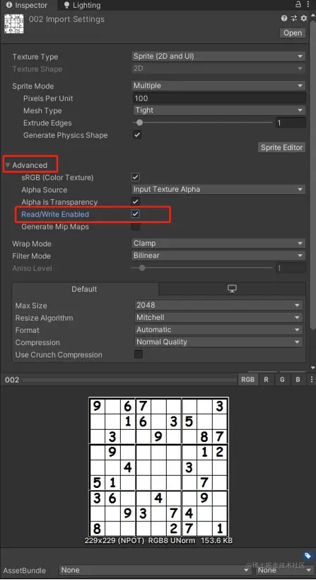316x580 pixels.
Task: Select the standalone monitor platform tab
Action: click(232, 289)
